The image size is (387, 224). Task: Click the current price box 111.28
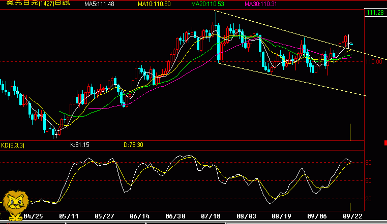point(375,13)
